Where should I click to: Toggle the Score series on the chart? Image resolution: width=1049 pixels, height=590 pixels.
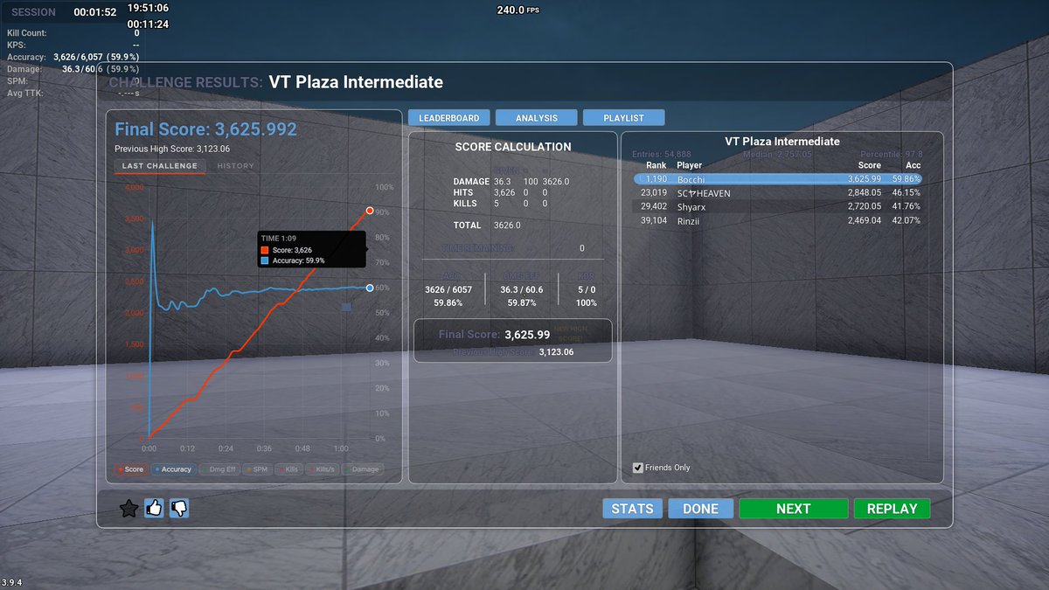point(130,469)
